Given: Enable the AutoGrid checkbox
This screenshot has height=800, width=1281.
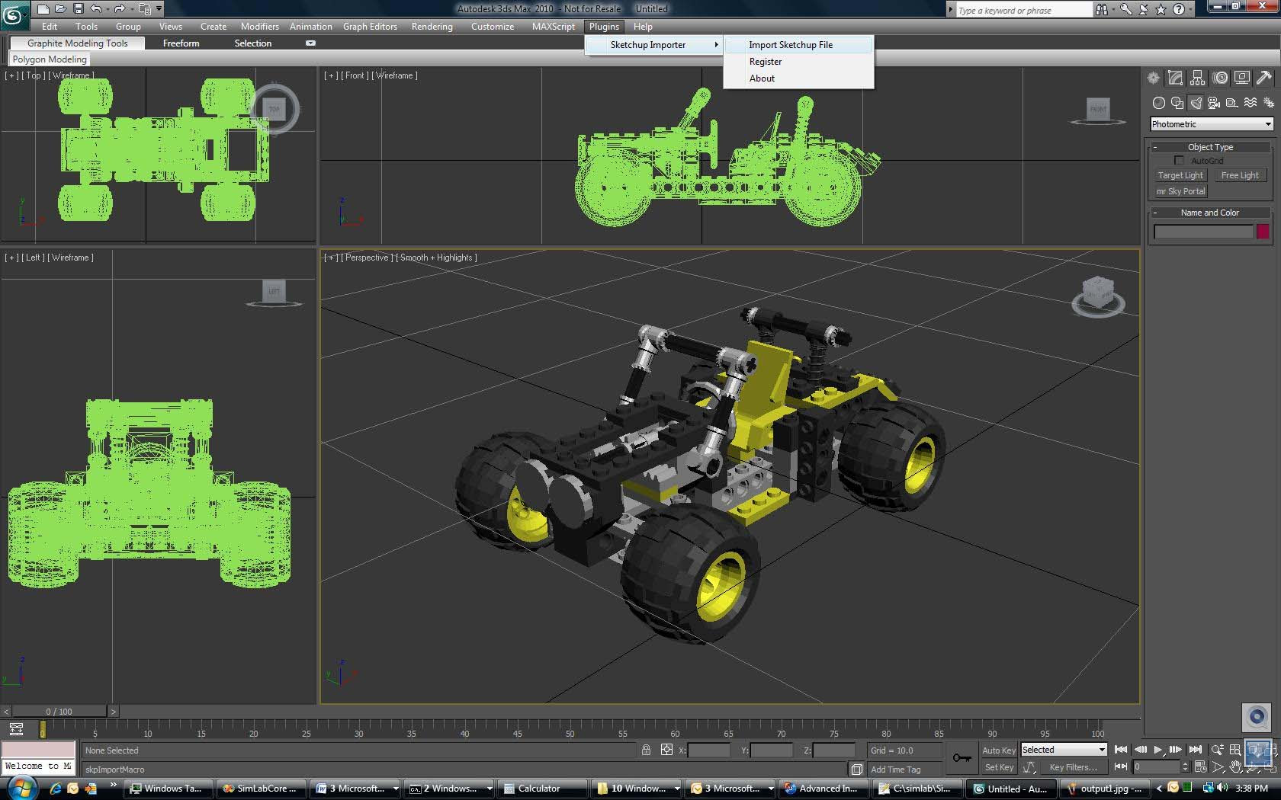Looking at the screenshot, I should coord(1180,161).
